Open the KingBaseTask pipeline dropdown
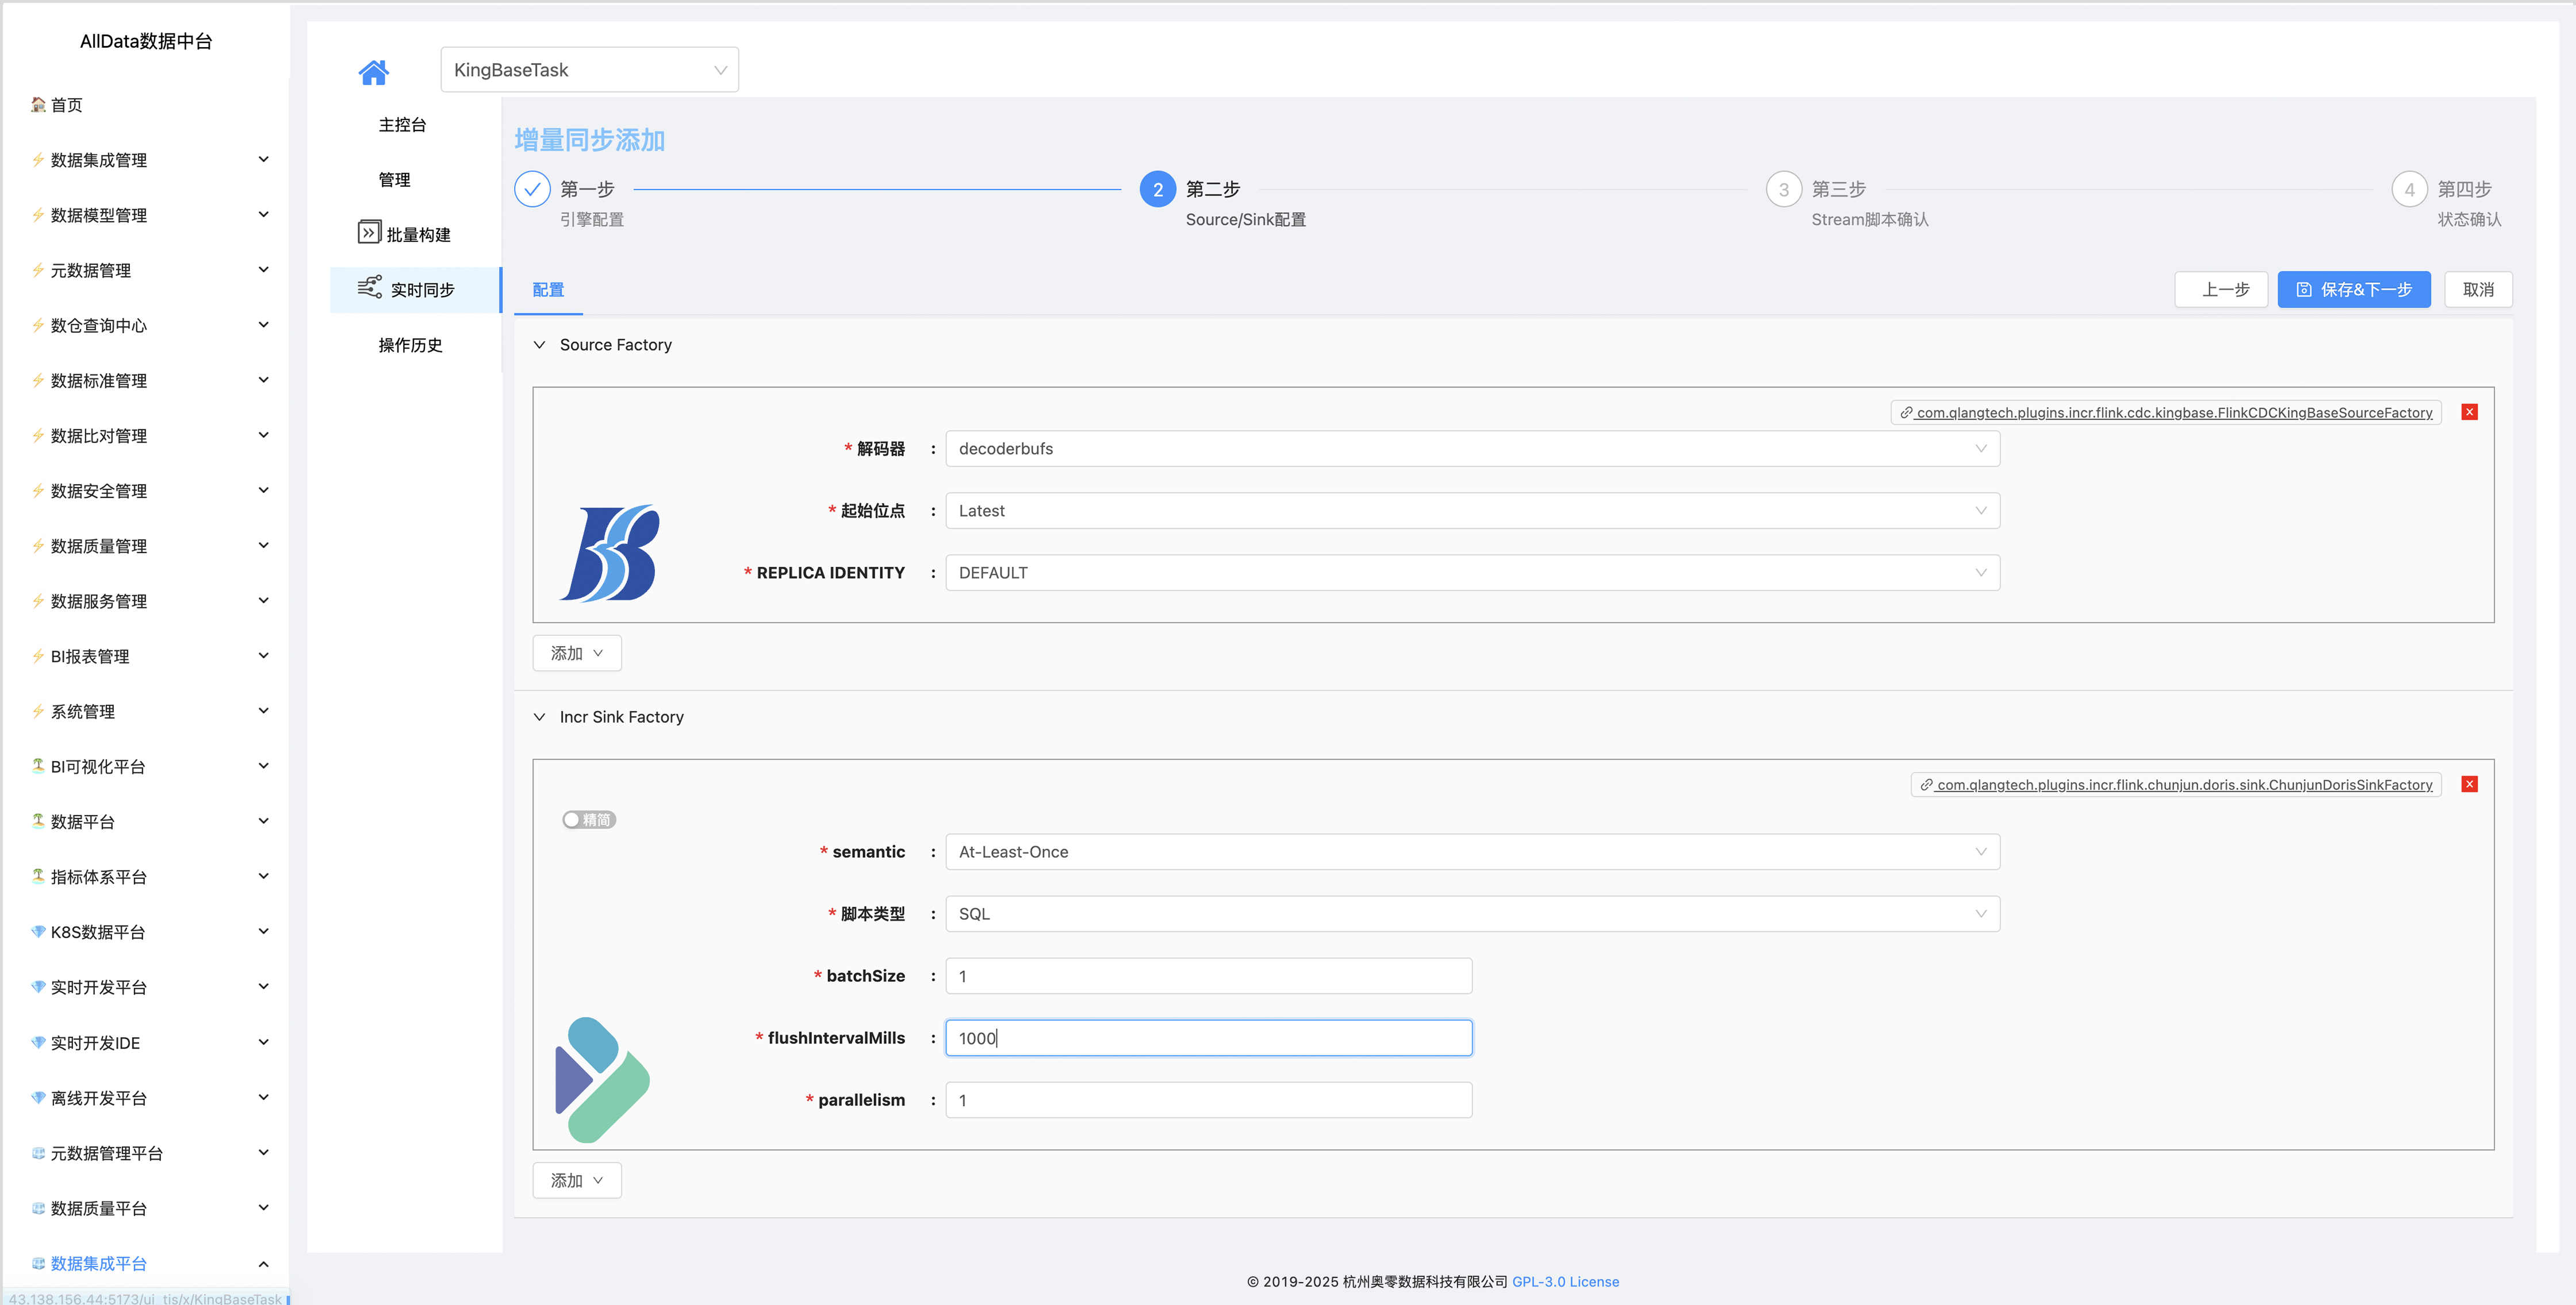Screen dimensions: 2576x1305 (x=589, y=70)
